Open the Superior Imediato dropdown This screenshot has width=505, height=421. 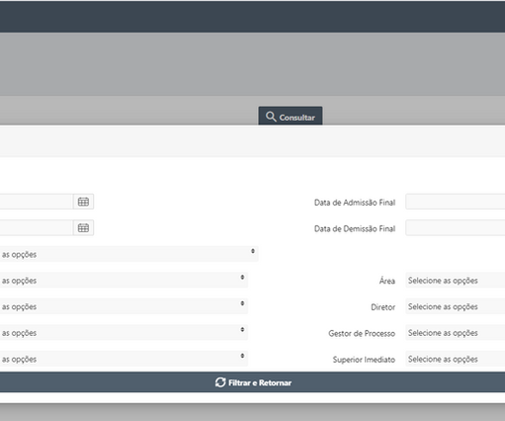[x=456, y=359]
